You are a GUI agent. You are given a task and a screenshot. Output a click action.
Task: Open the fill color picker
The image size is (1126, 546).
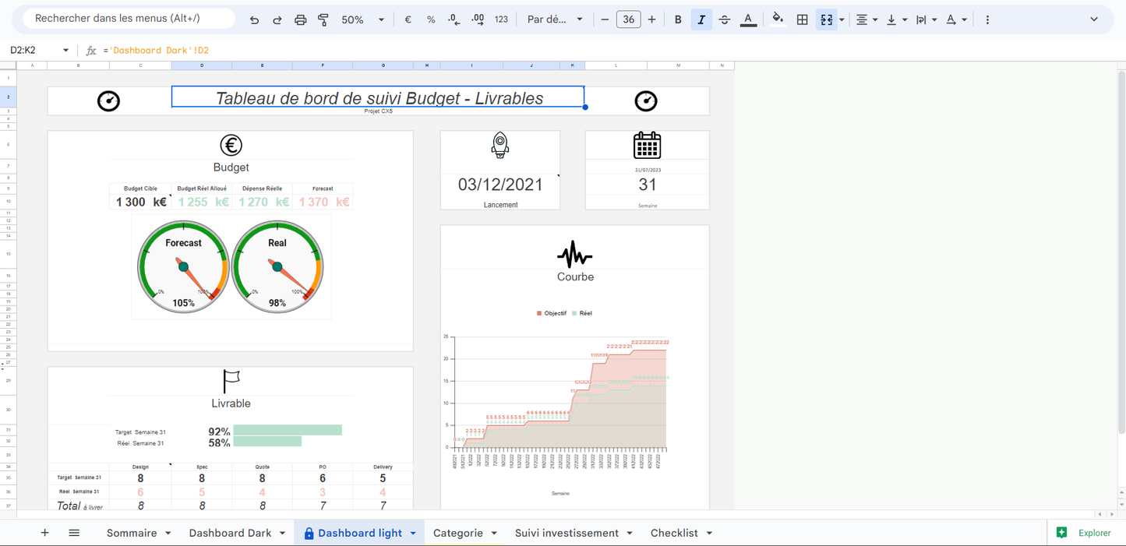pos(777,19)
